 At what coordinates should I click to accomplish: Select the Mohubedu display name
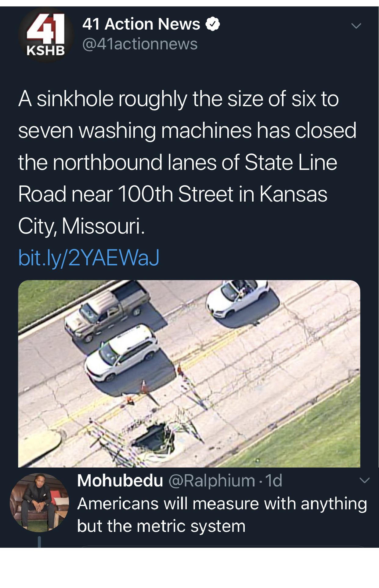point(120,481)
